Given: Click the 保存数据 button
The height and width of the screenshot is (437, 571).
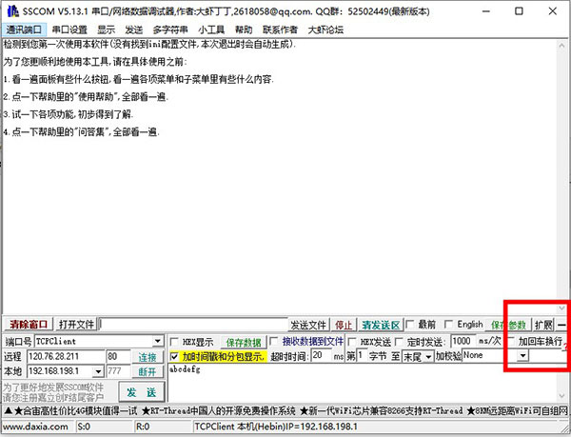Looking at the screenshot, I should (243, 341).
